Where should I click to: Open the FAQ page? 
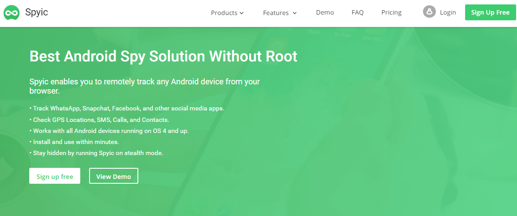(357, 12)
